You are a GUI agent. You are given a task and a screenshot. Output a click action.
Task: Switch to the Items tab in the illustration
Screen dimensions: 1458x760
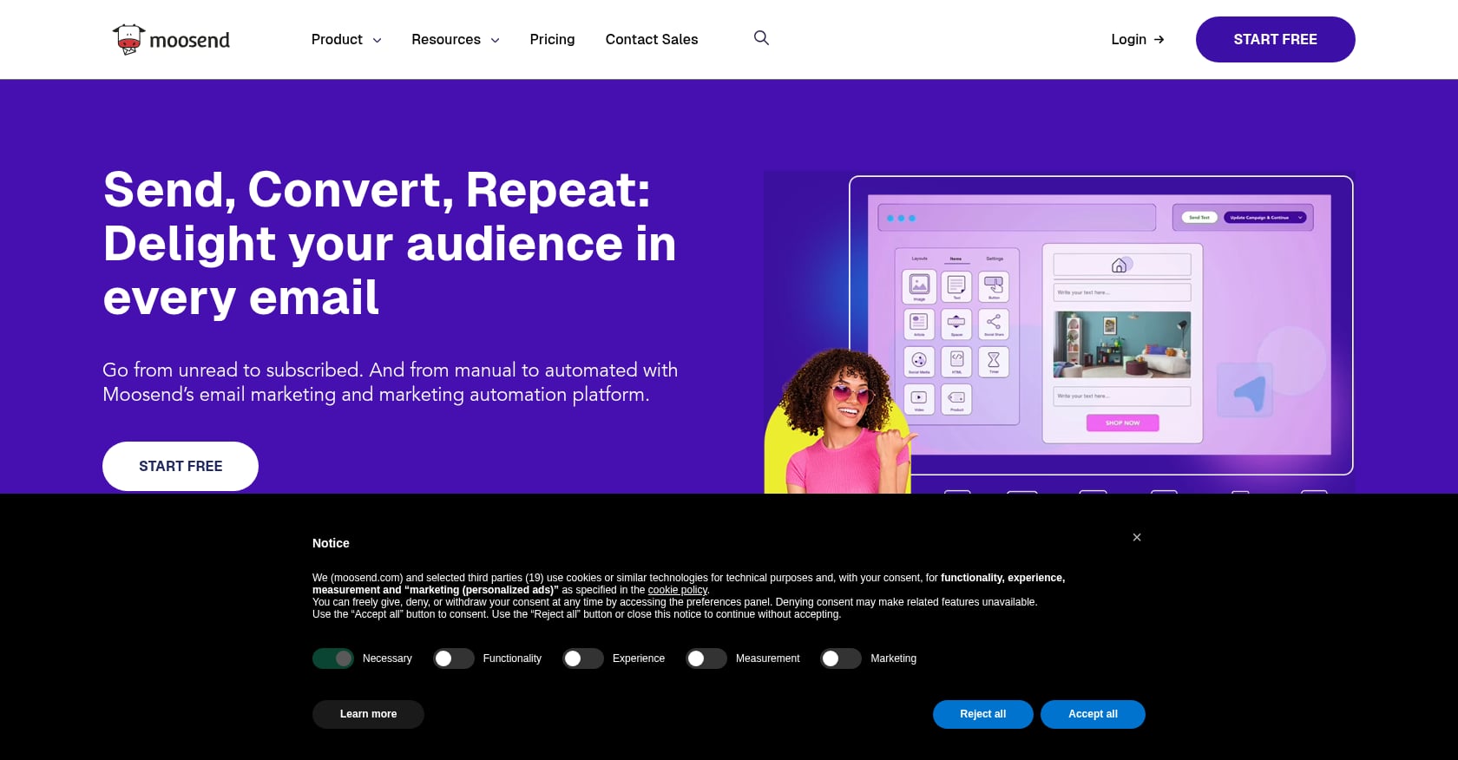956,259
